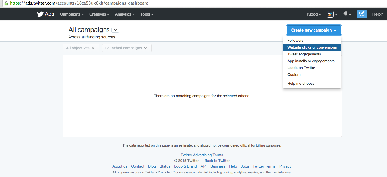Select Tweet engagements from the menu
Viewport: 387px width, 177px height.
pyautogui.click(x=304, y=54)
